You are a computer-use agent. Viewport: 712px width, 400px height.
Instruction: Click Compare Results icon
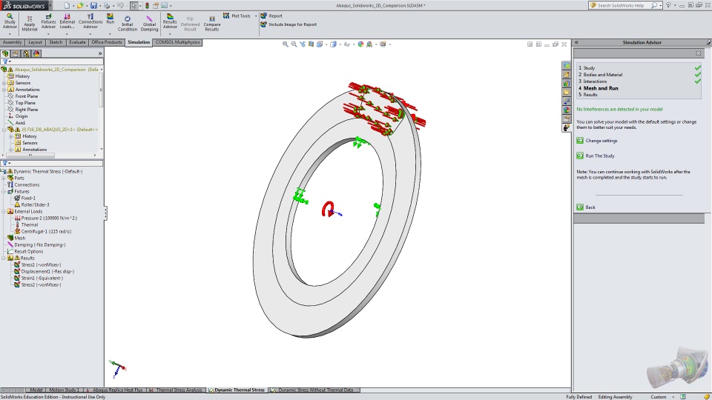coord(211,24)
